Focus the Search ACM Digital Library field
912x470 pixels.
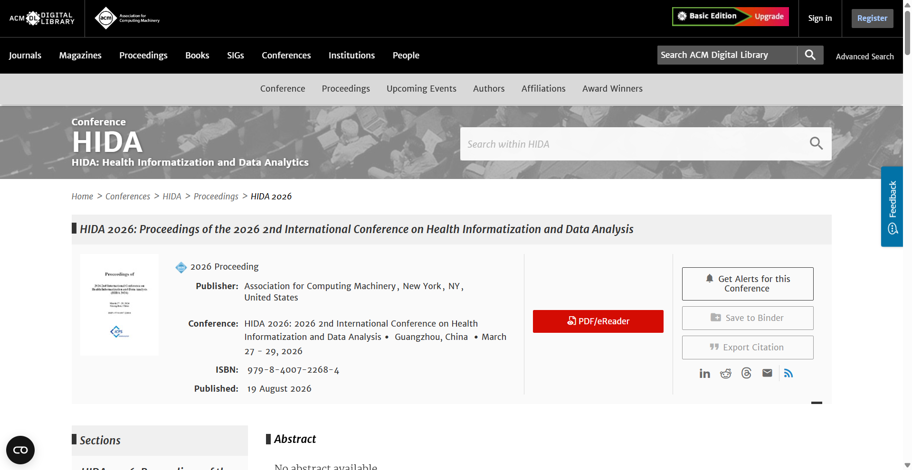[x=727, y=55]
